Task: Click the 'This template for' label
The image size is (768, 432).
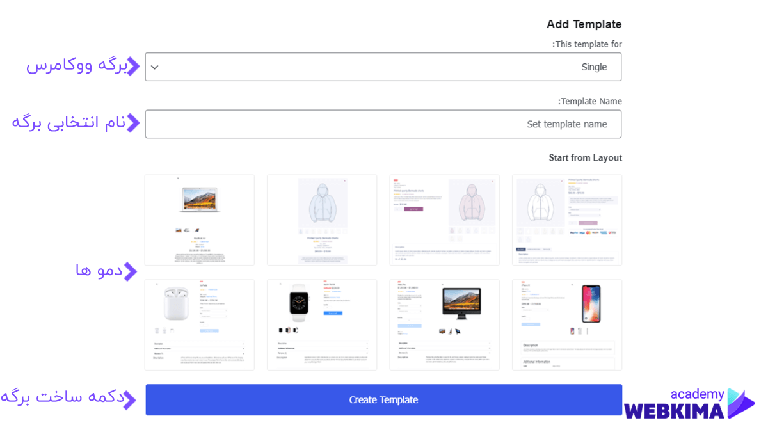Action: [587, 44]
